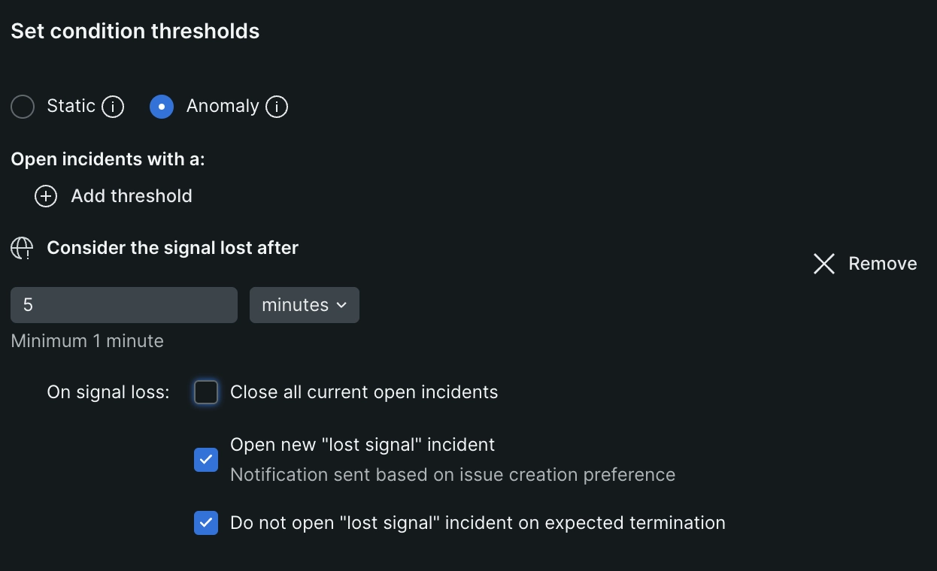Click the "Remove" text button
Image resolution: width=937 pixels, height=571 pixels.
(x=882, y=264)
